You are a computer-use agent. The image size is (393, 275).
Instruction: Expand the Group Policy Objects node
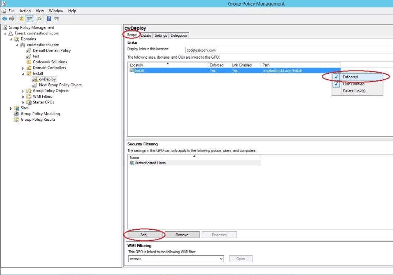(23, 91)
